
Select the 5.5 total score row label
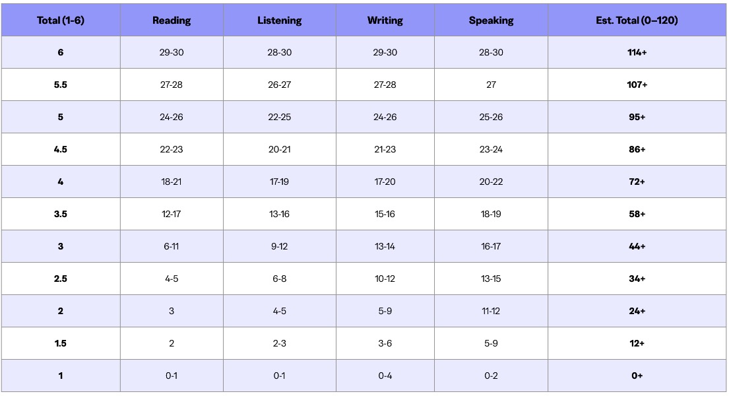click(61, 84)
